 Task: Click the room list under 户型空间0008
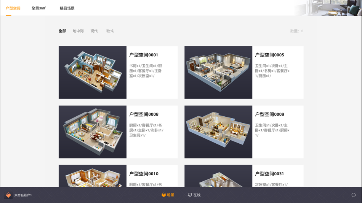click(x=146, y=130)
